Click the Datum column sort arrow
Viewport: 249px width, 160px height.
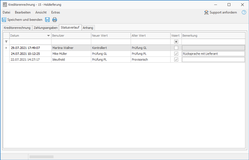pos(49,36)
